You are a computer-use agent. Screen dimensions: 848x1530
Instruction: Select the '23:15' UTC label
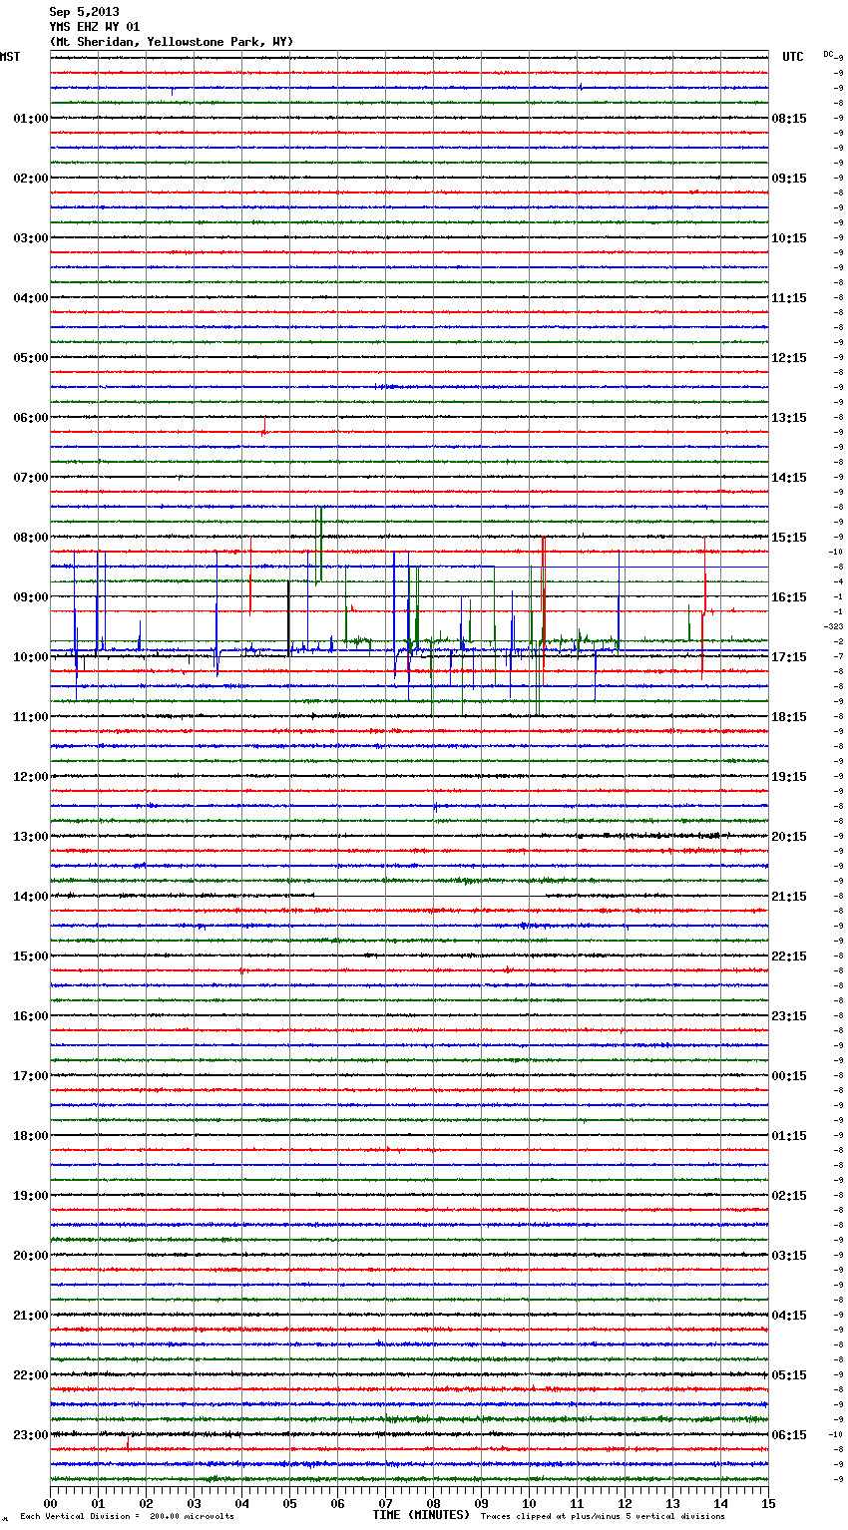point(789,1016)
